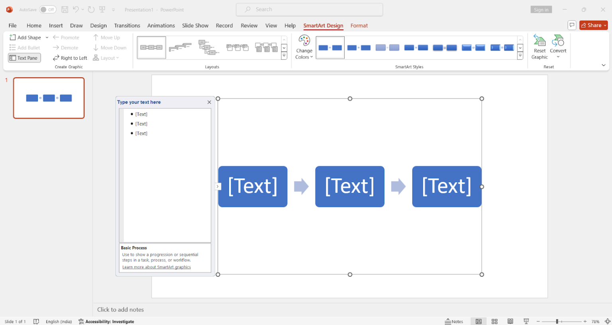Toggle the Notes pane in status bar

pyautogui.click(x=454, y=321)
